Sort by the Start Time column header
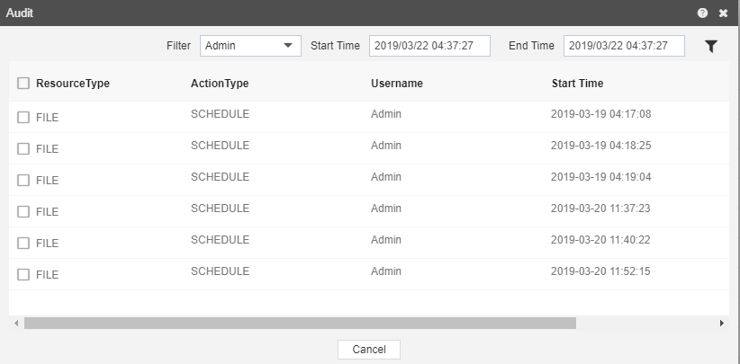 point(577,84)
